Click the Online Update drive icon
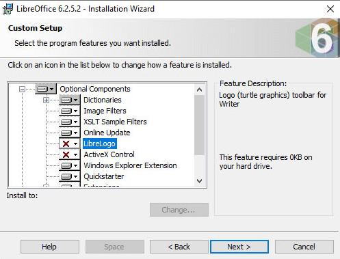The image size is (340, 259). (x=69, y=133)
